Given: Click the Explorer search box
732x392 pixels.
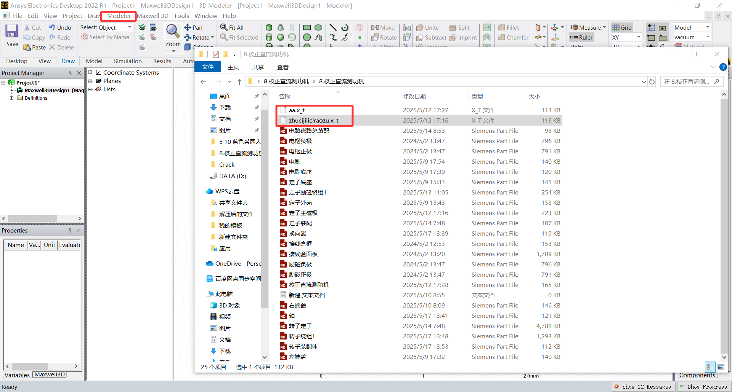Looking at the screenshot, I should point(691,81).
